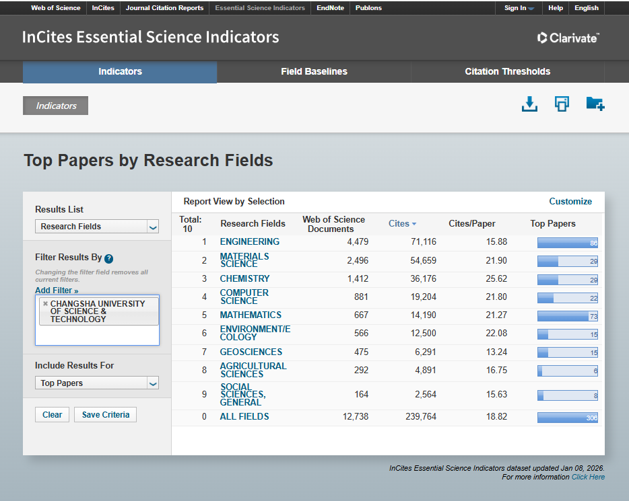Click the Clarivate logo
Screen dimensions: 629x501
pyautogui.click(x=568, y=38)
